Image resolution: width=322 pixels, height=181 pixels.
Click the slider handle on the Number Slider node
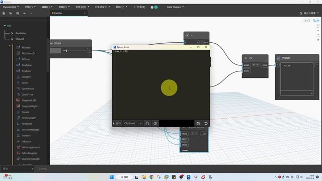(66, 50)
